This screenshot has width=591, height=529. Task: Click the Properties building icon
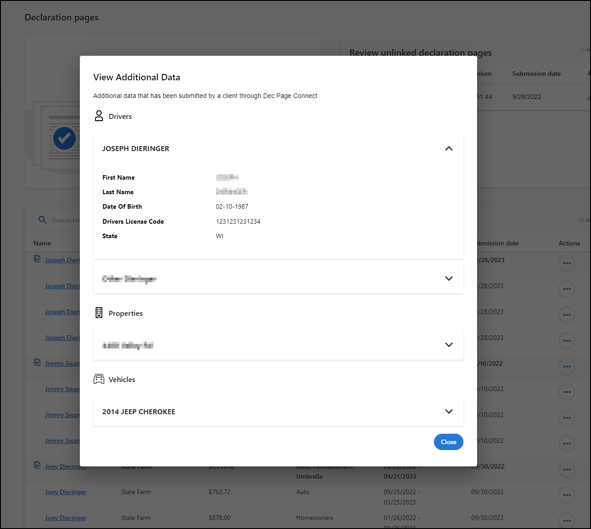[99, 313]
